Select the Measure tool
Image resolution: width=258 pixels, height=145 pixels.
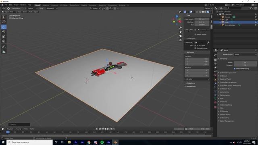pos(4,52)
